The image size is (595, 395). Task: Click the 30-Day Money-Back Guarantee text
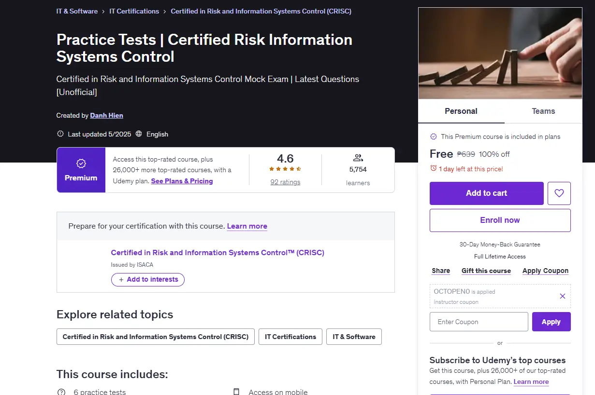[x=500, y=245]
